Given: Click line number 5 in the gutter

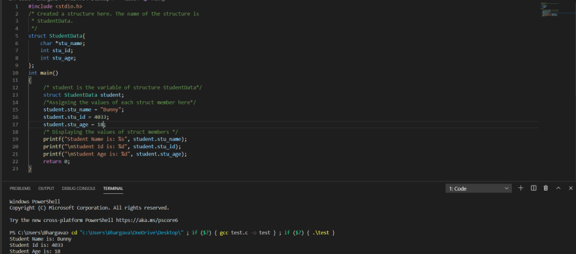Looking at the screenshot, I should click(17, 36).
